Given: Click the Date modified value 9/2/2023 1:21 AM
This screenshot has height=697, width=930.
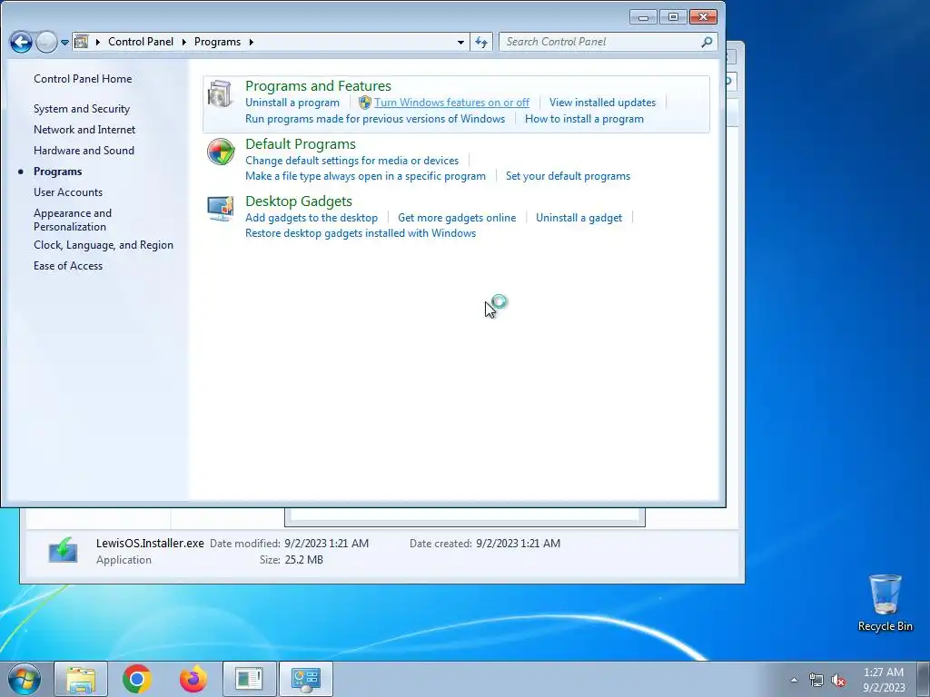Looking at the screenshot, I should tap(326, 543).
